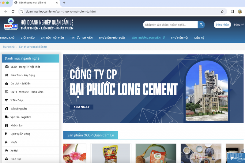Bookmark this page with star icon
The height and width of the screenshot is (163, 245).
tap(222, 11)
